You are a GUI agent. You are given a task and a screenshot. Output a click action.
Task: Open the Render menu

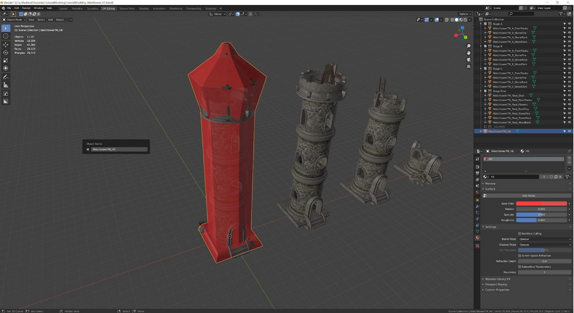point(26,9)
